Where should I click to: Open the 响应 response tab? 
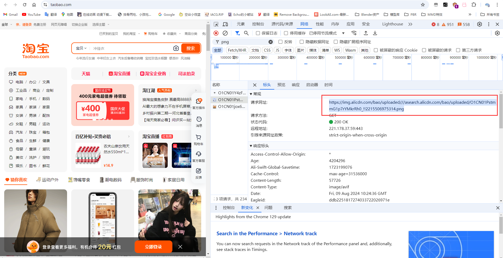tap(296, 85)
